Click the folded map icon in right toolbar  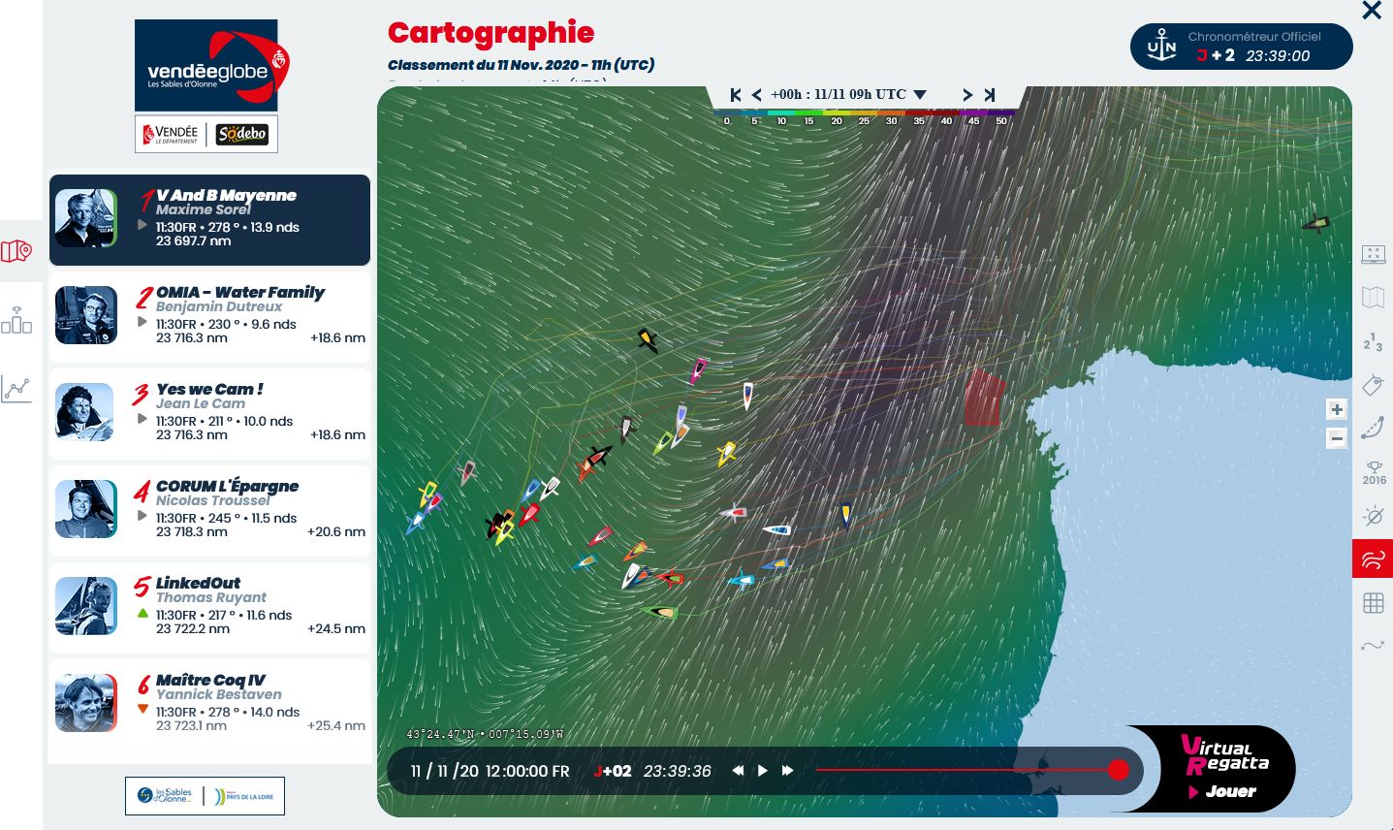pos(1374,297)
